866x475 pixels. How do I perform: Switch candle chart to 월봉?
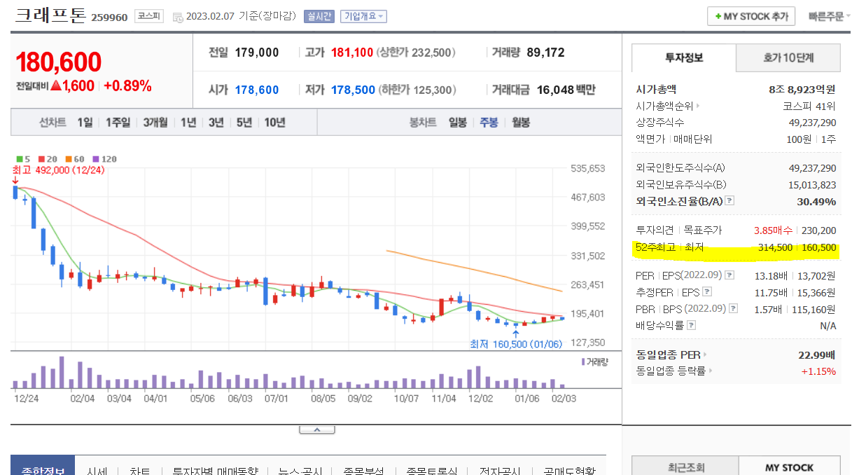(521, 123)
